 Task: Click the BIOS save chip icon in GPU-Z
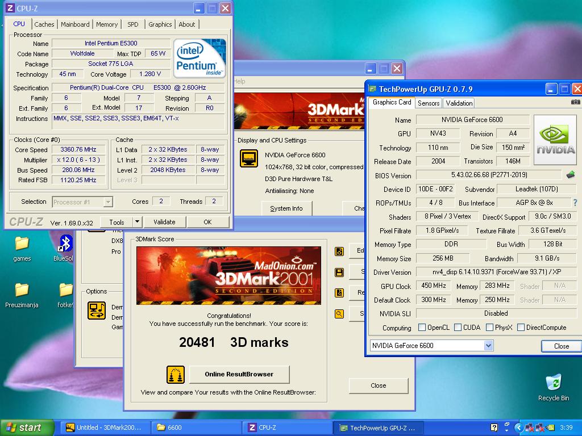[x=571, y=175]
